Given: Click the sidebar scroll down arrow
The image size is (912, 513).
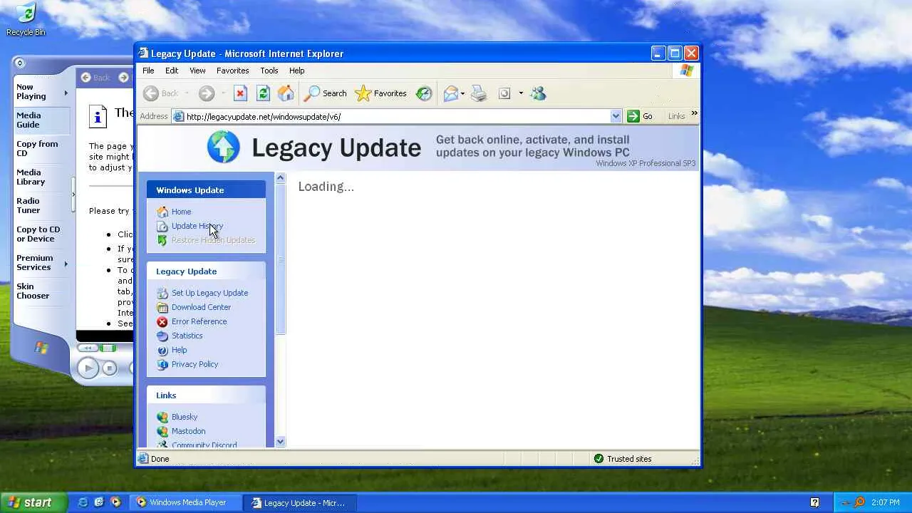Looking at the screenshot, I should (280, 442).
